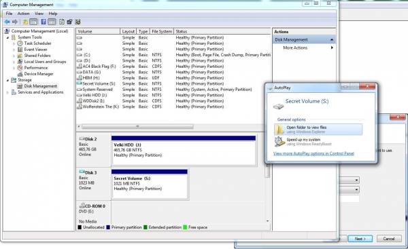Open the lower dropdown in background wizard

tap(356, 189)
